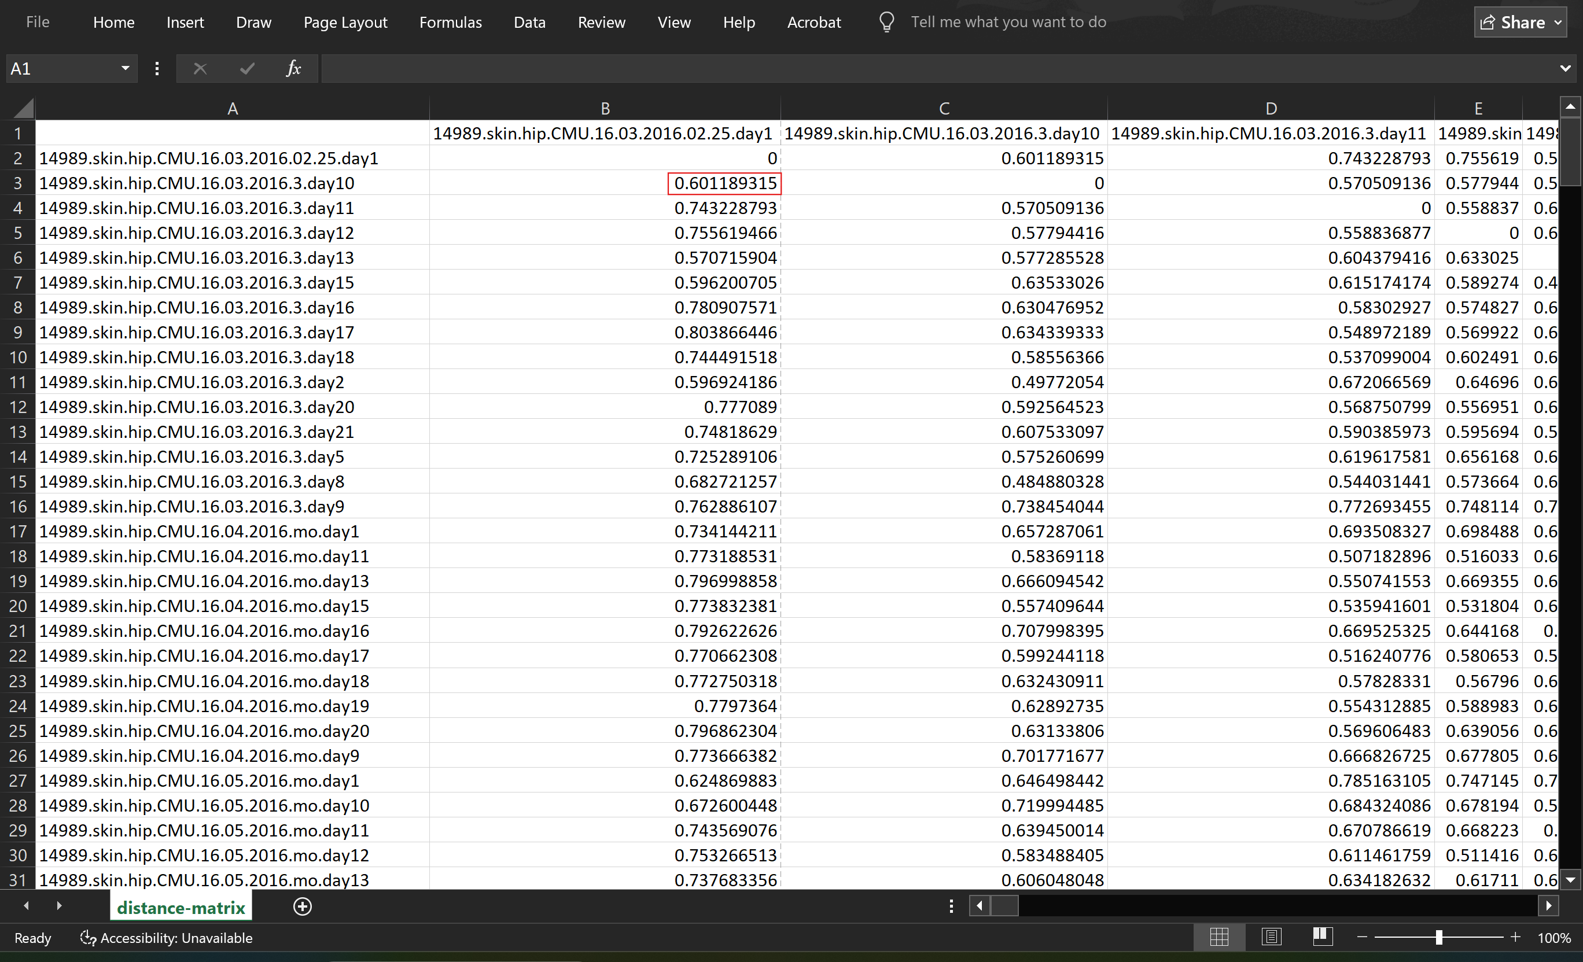Viewport: 1583px width, 962px height.
Task: Click cell A17 labeled 16.04.2016.mo.day1
Action: tap(233, 532)
